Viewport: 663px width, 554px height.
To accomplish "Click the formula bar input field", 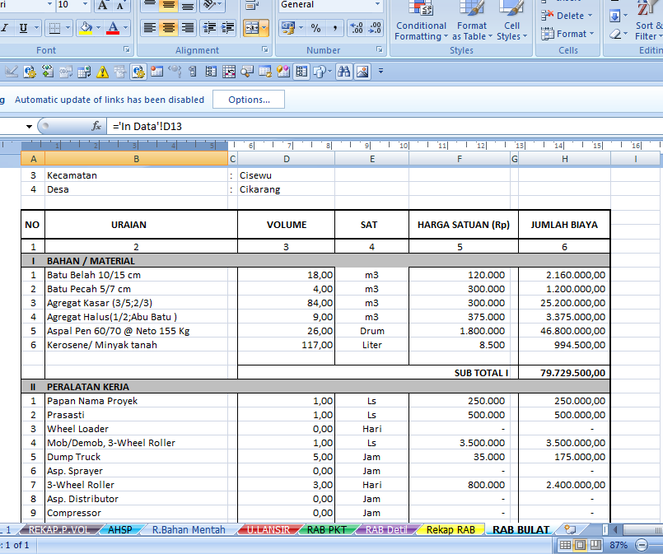I will pyautogui.click(x=385, y=126).
